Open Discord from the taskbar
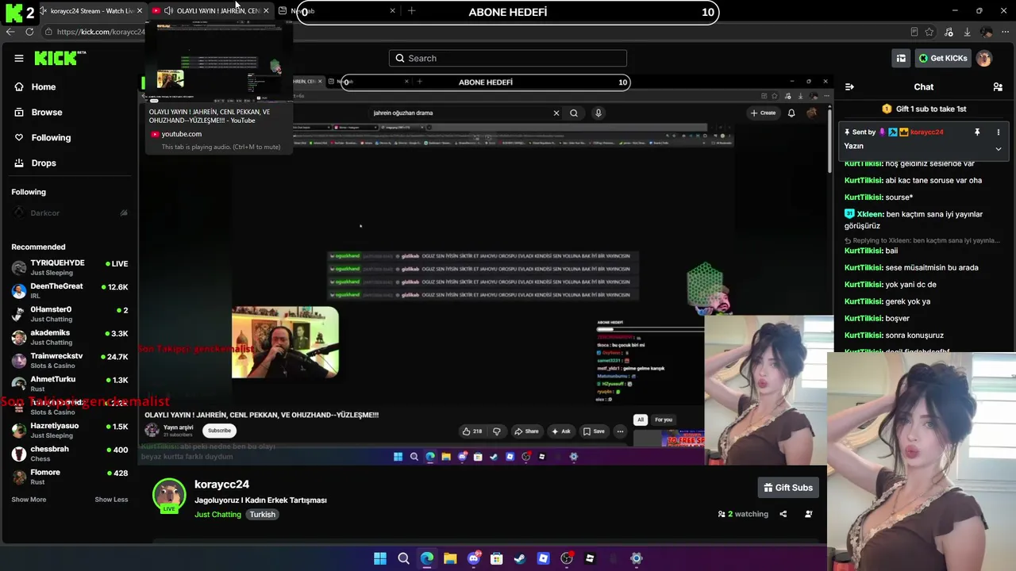This screenshot has width=1016, height=571. pyautogui.click(x=474, y=558)
